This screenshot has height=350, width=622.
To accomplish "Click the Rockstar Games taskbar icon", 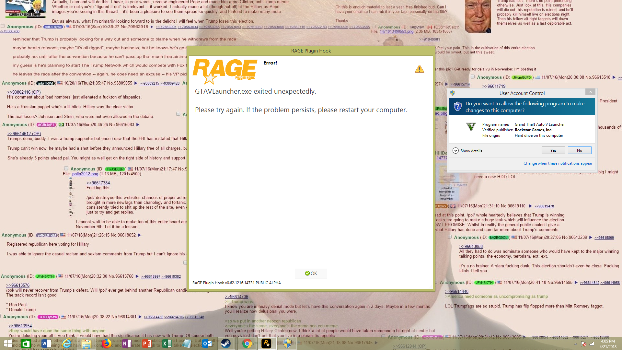I will [x=266, y=343].
